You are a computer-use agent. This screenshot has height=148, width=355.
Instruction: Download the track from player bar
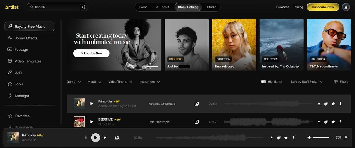tap(272, 137)
